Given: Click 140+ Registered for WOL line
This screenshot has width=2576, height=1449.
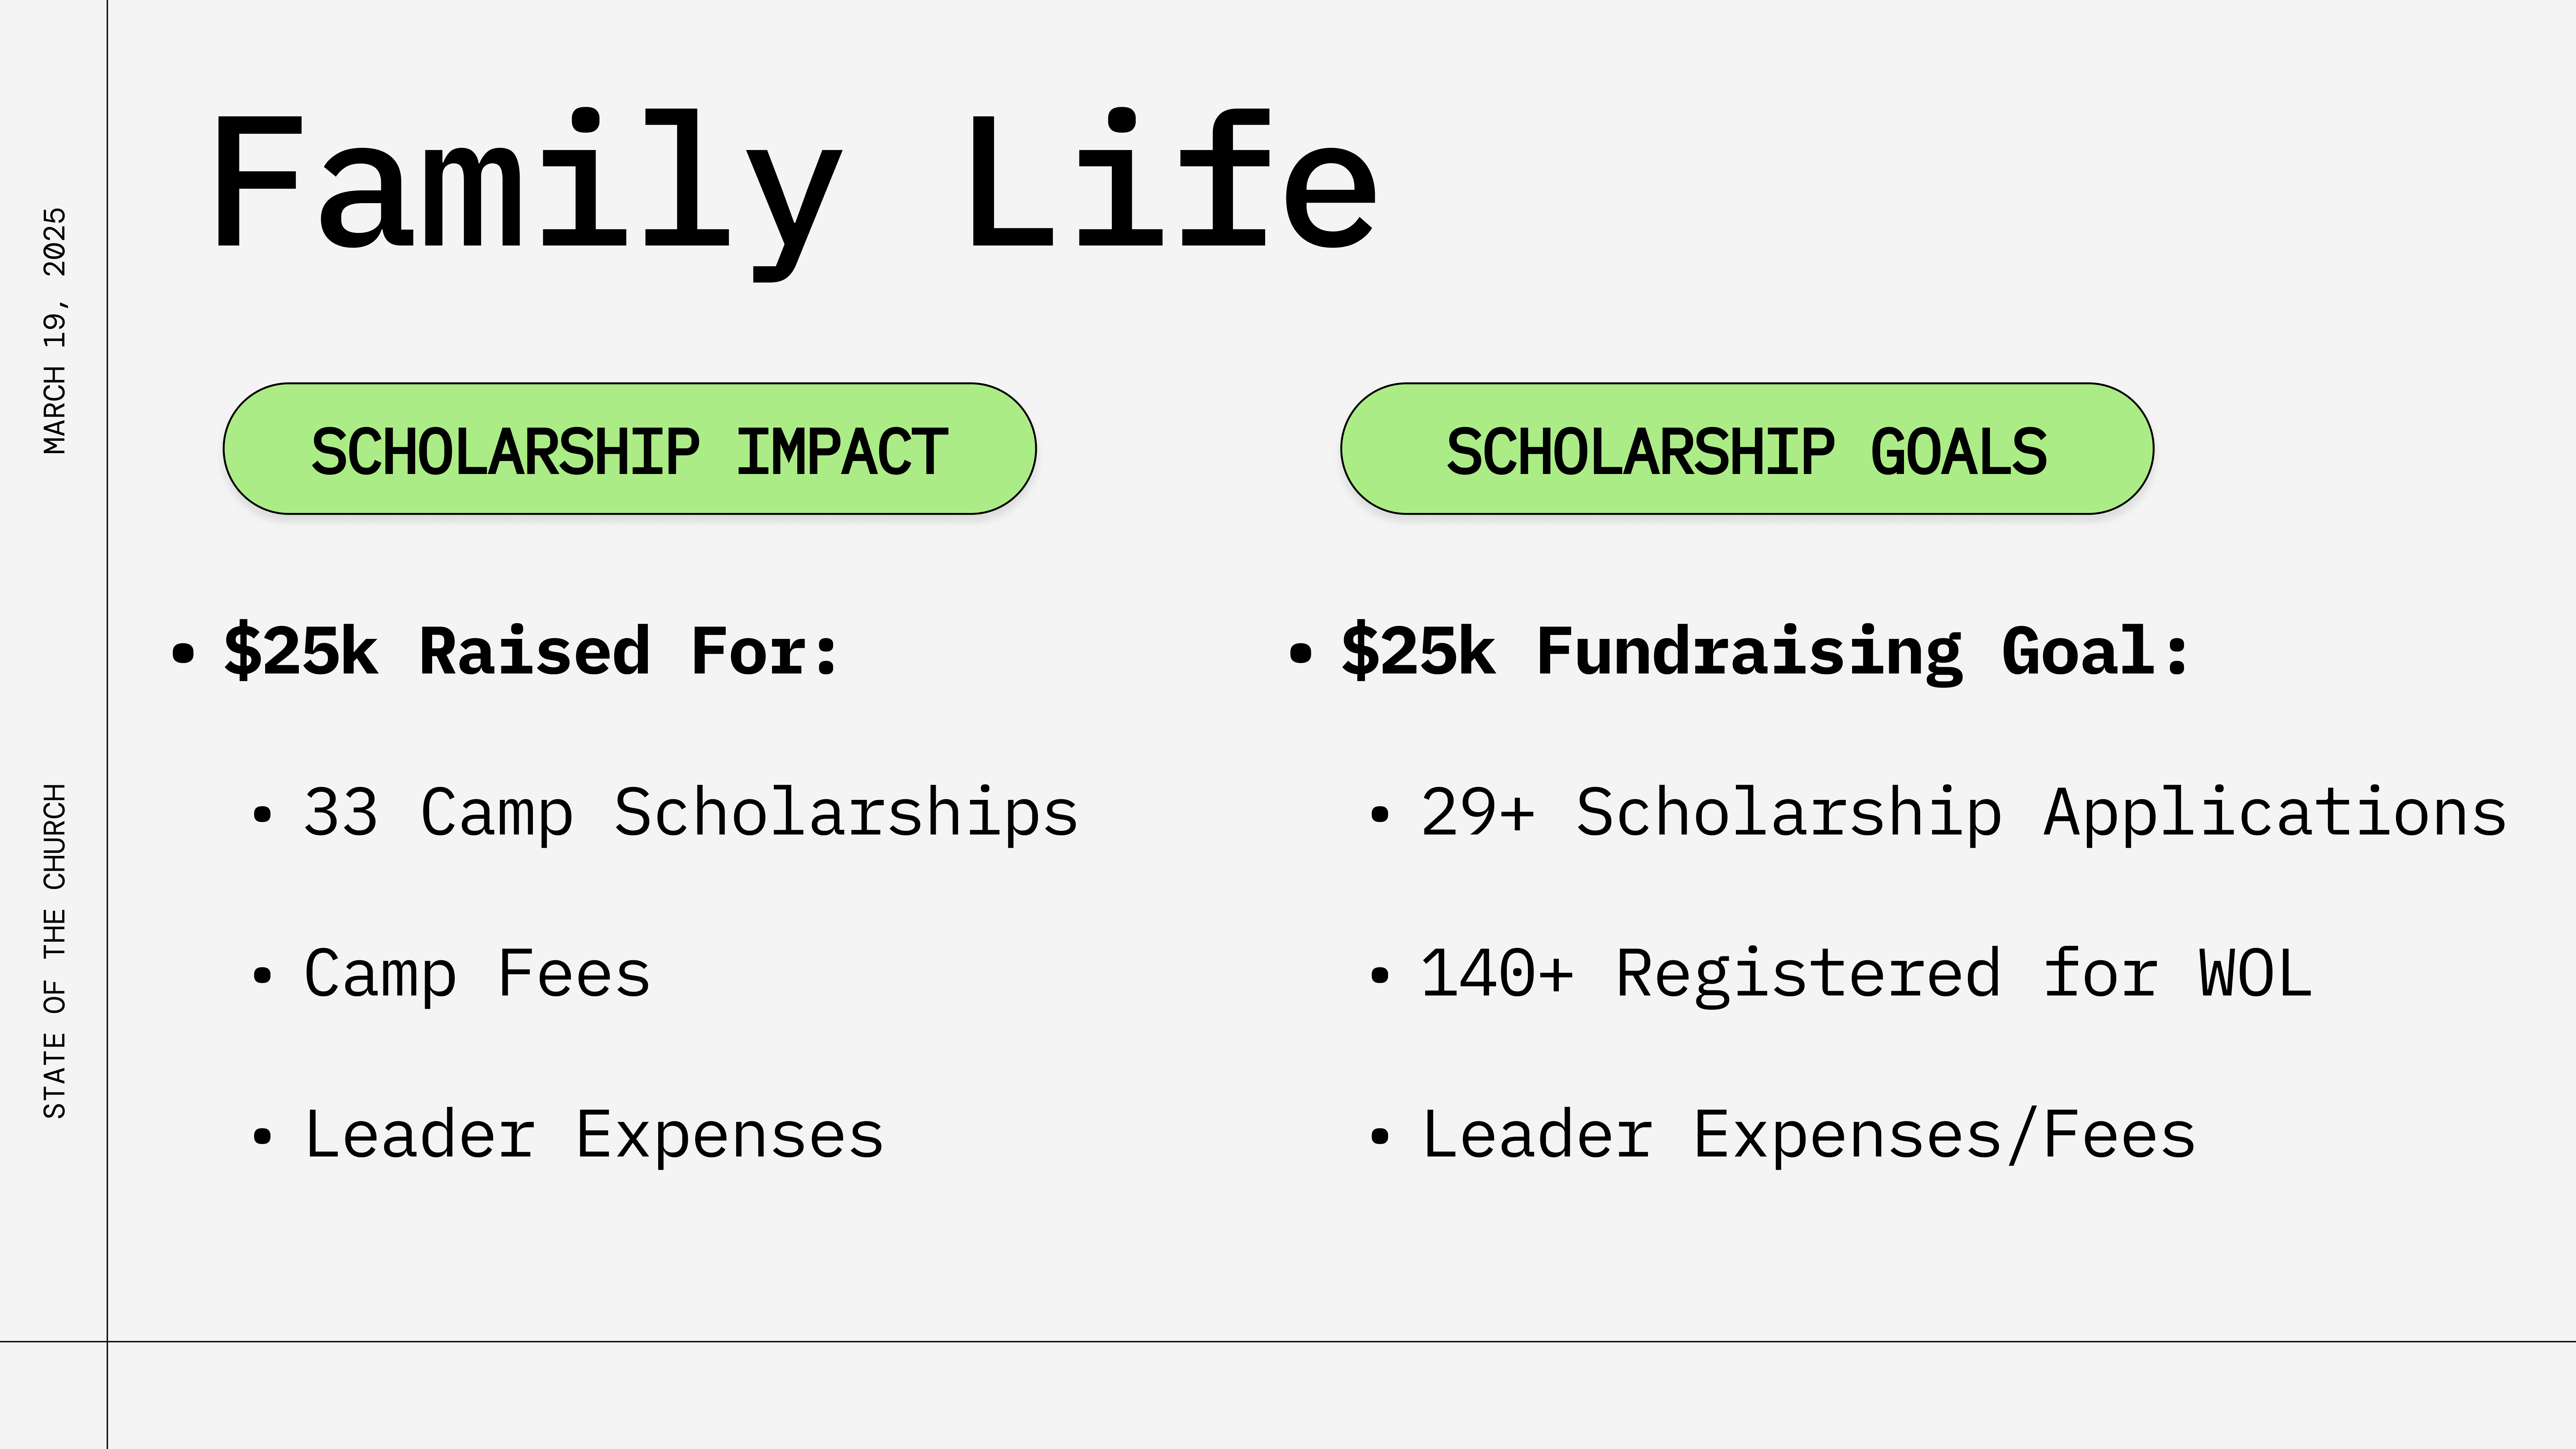Looking at the screenshot, I should coord(1866,974).
